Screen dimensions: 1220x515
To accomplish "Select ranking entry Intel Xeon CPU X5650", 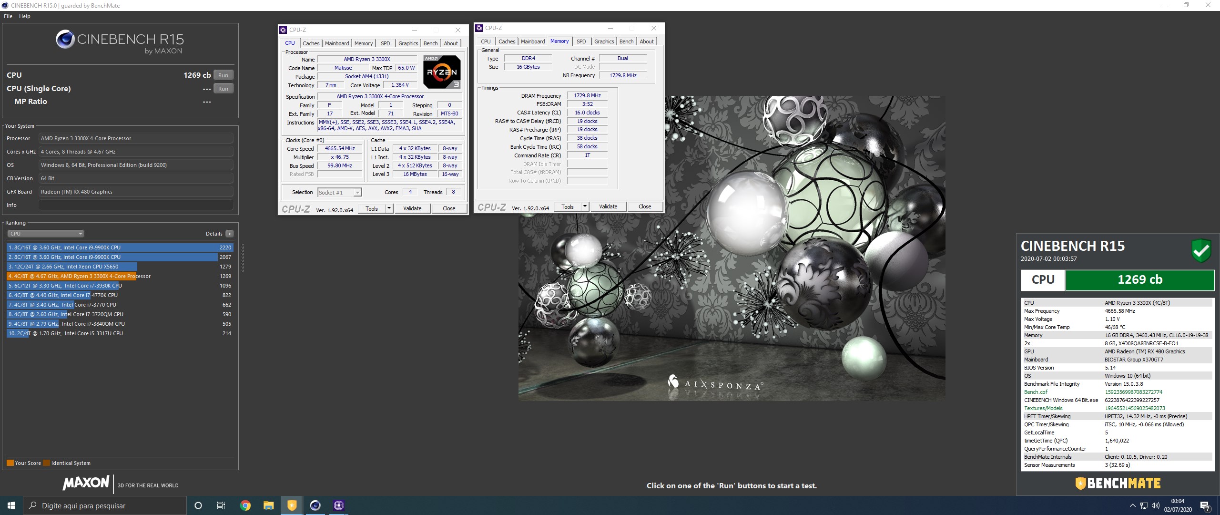I will tap(120, 267).
